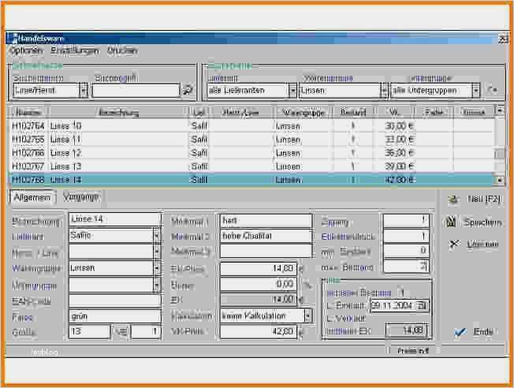Click the blue checkmark Ende icon
This screenshot has height=388, width=514.
coord(460,332)
